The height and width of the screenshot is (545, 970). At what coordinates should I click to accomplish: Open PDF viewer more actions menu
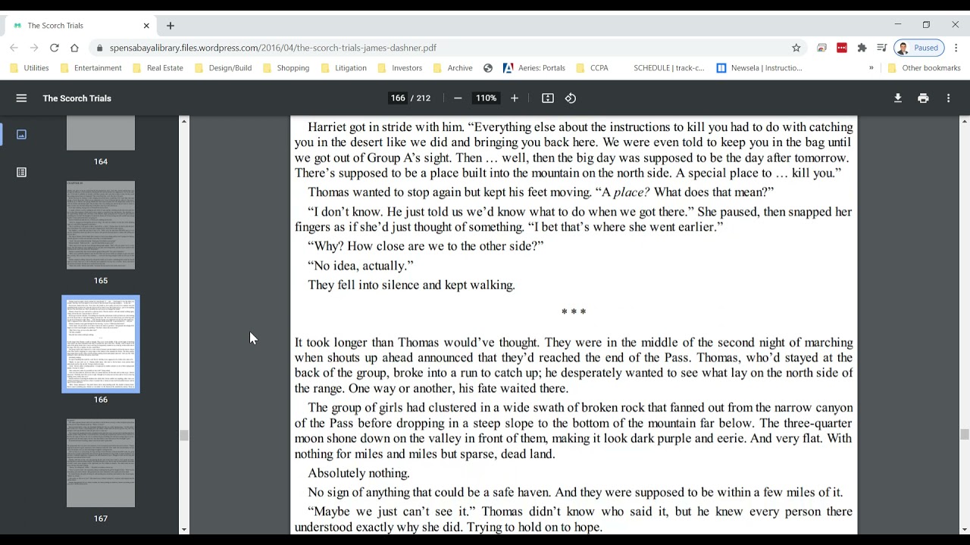click(948, 98)
